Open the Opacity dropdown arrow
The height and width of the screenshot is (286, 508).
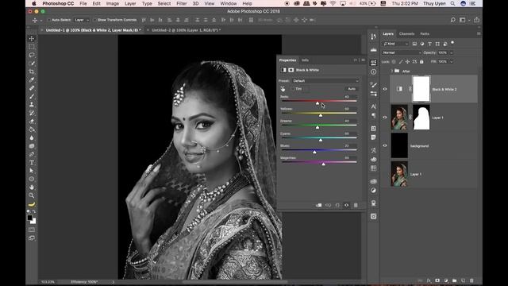(452, 52)
